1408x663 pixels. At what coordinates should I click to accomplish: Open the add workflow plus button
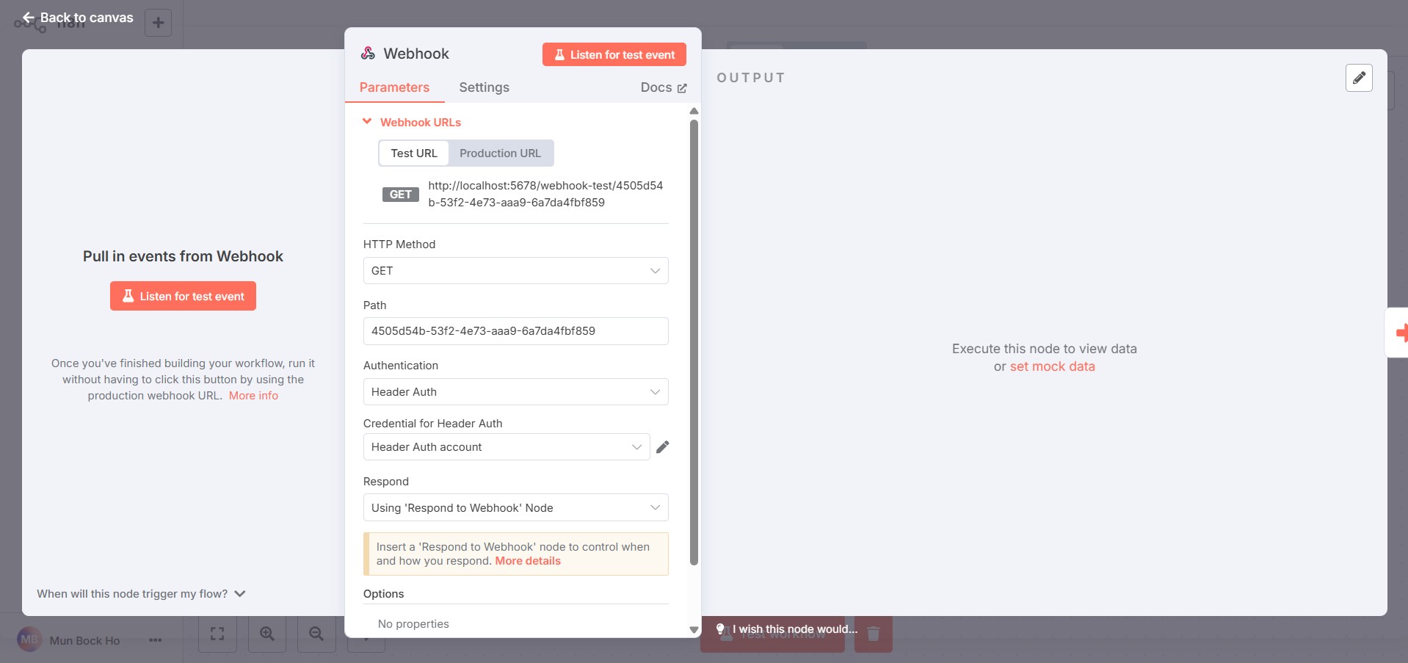click(x=158, y=23)
